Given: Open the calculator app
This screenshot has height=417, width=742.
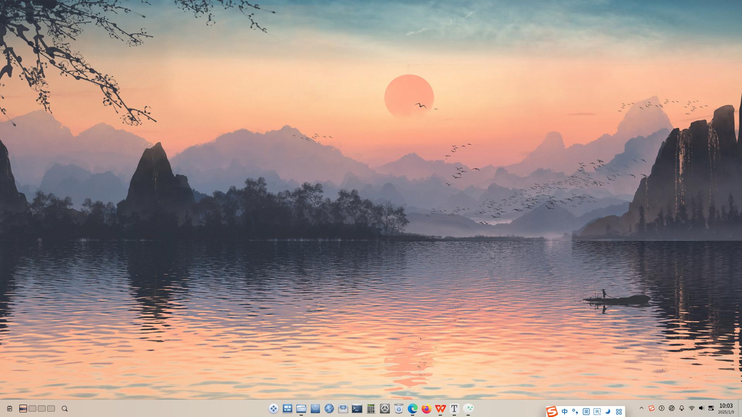Looking at the screenshot, I should (x=371, y=409).
